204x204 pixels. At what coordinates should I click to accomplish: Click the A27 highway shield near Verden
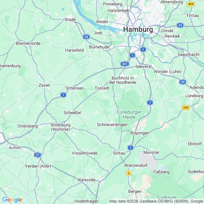pyautogui.click(x=38, y=155)
